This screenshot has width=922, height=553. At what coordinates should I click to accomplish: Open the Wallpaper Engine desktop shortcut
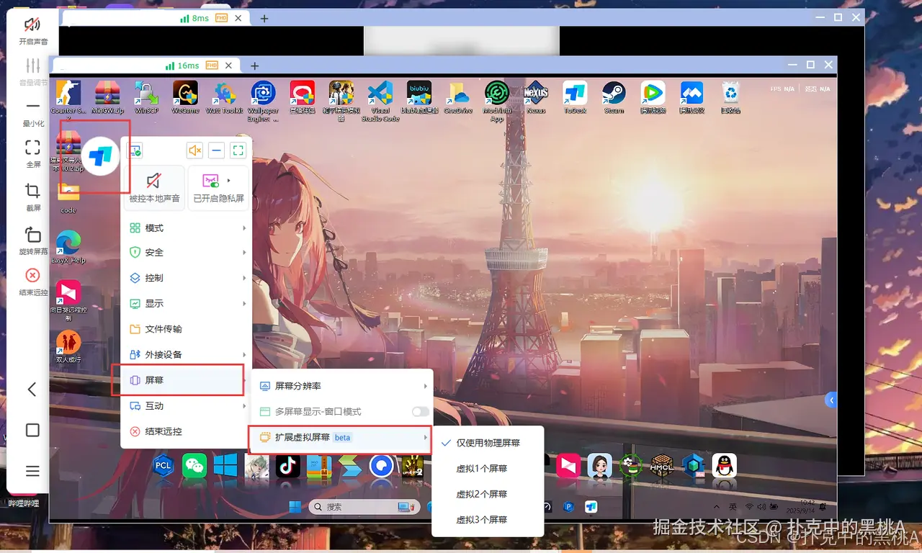click(x=264, y=101)
